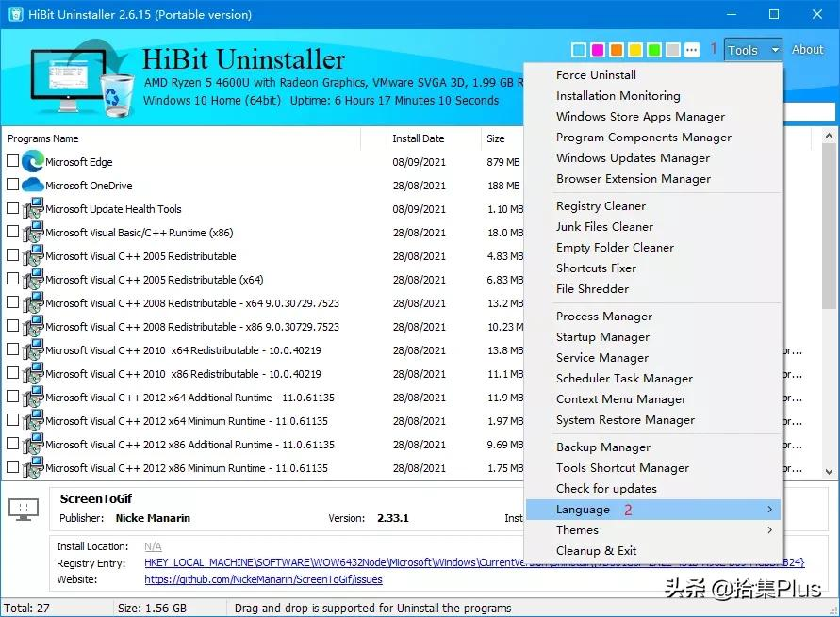Select checkbox for Visual C++ 2005 Redistributable
The width and height of the screenshot is (840, 617).
pyautogui.click(x=12, y=254)
